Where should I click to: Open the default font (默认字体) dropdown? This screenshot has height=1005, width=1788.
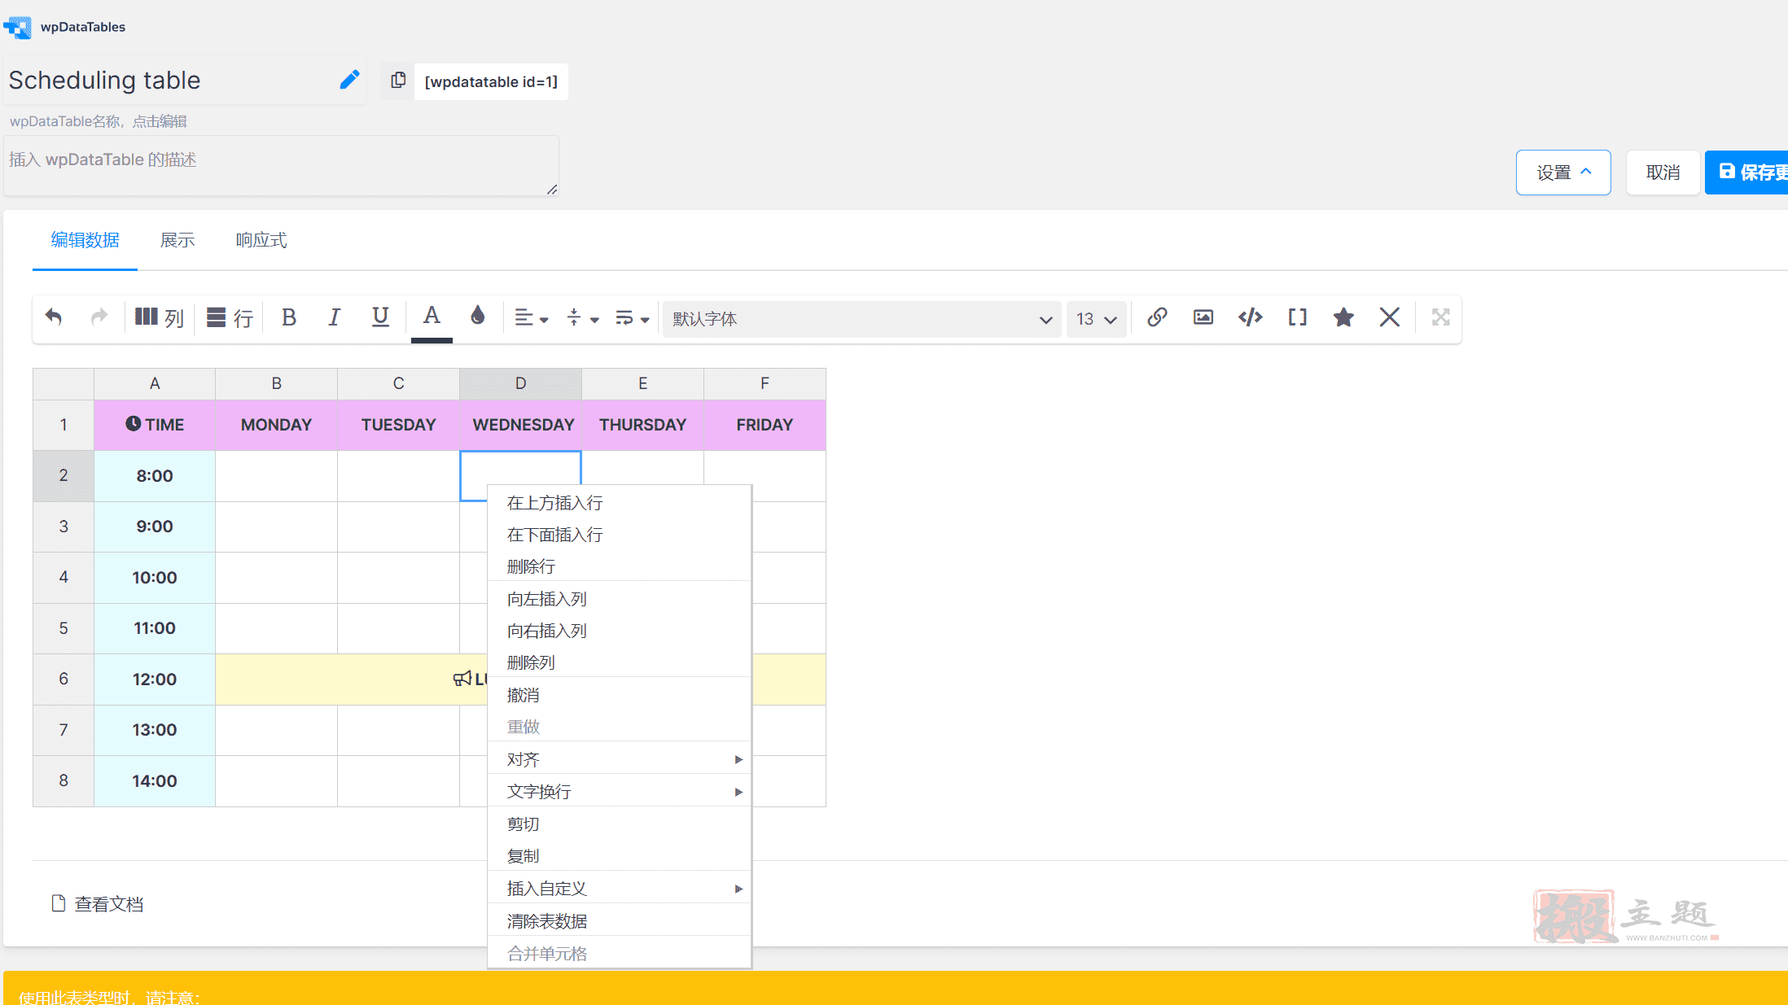click(x=861, y=319)
